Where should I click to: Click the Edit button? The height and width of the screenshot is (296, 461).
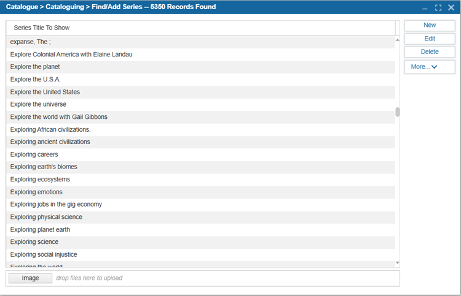point(430,39)
